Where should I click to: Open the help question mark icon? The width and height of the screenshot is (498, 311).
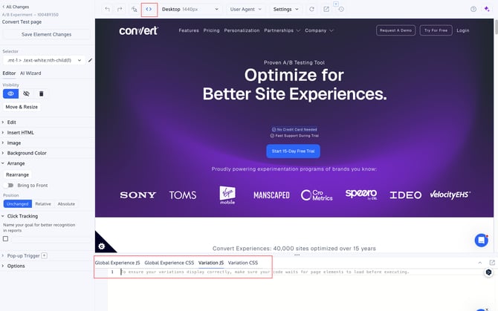tap(473, 9)
